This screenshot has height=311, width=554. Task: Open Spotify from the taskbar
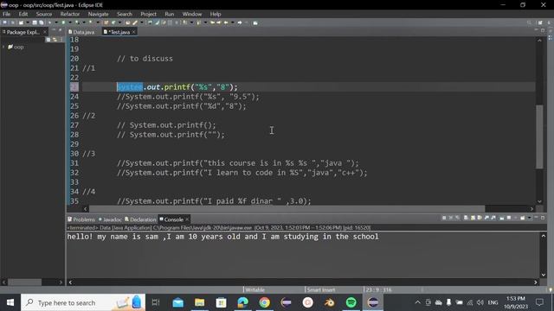351,302
